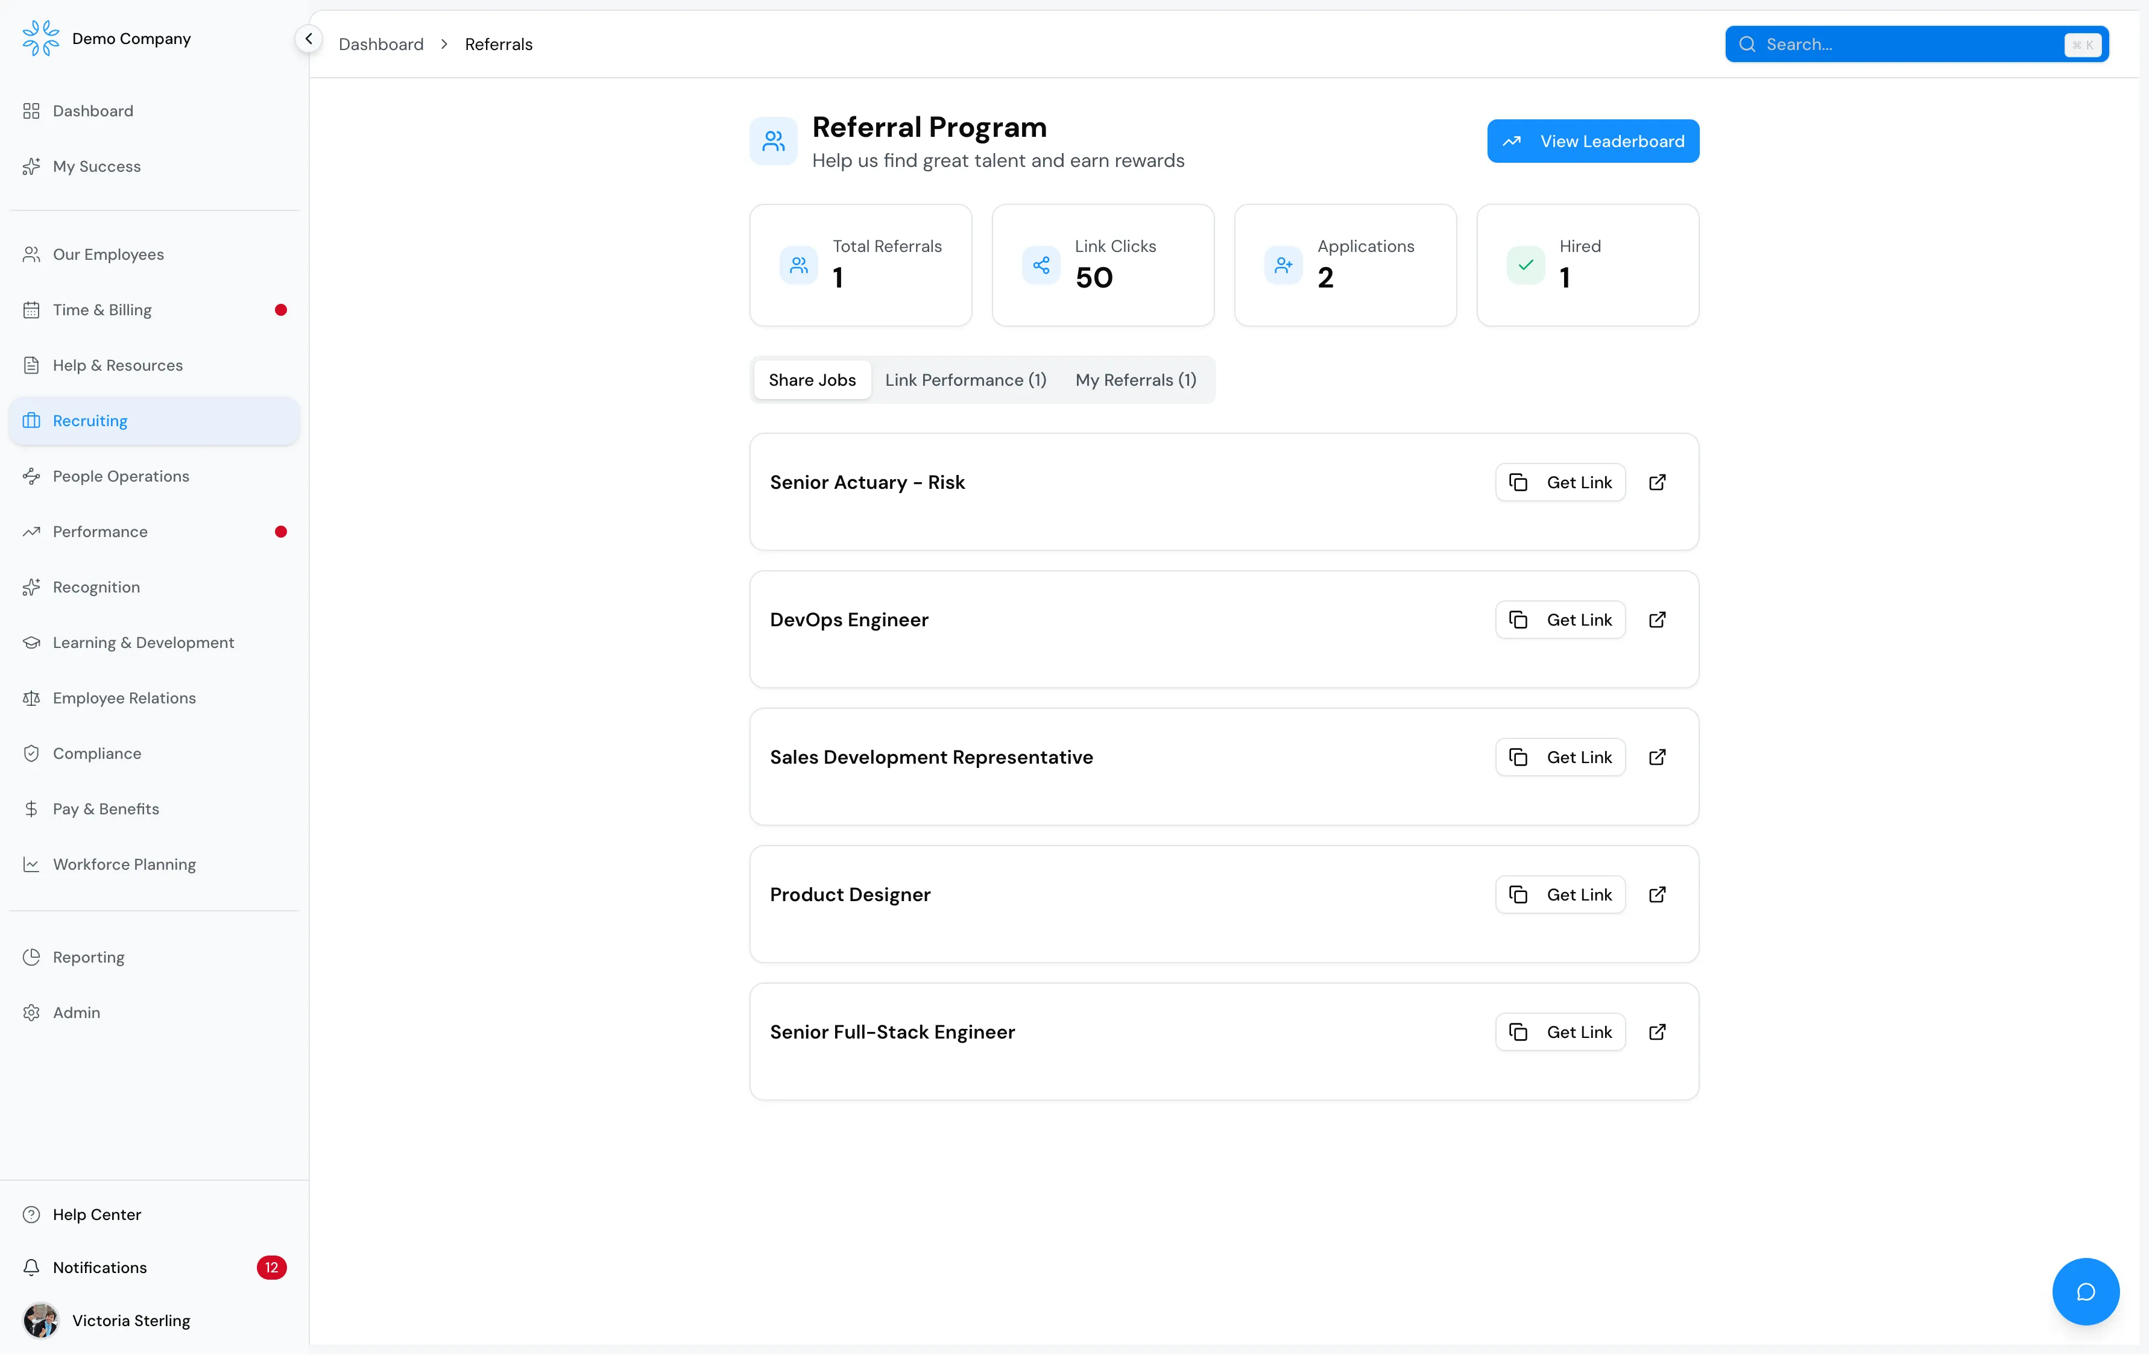Viewport: 2149px width, 1355px height.
Task: Copy link icon for Senior Actuary - Risk
Action: point(1519,482)
